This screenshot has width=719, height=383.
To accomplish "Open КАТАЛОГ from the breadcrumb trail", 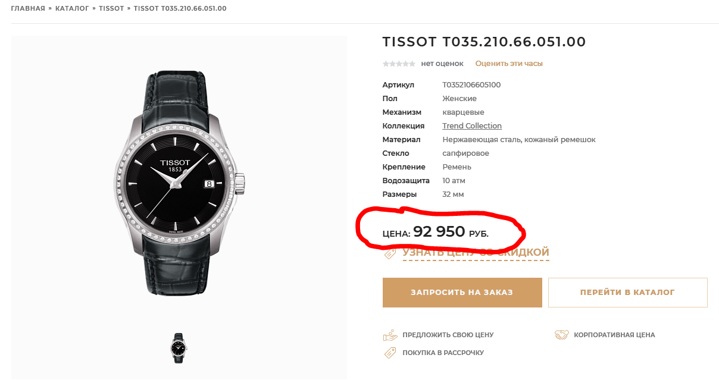I will [x=72, y=8].
